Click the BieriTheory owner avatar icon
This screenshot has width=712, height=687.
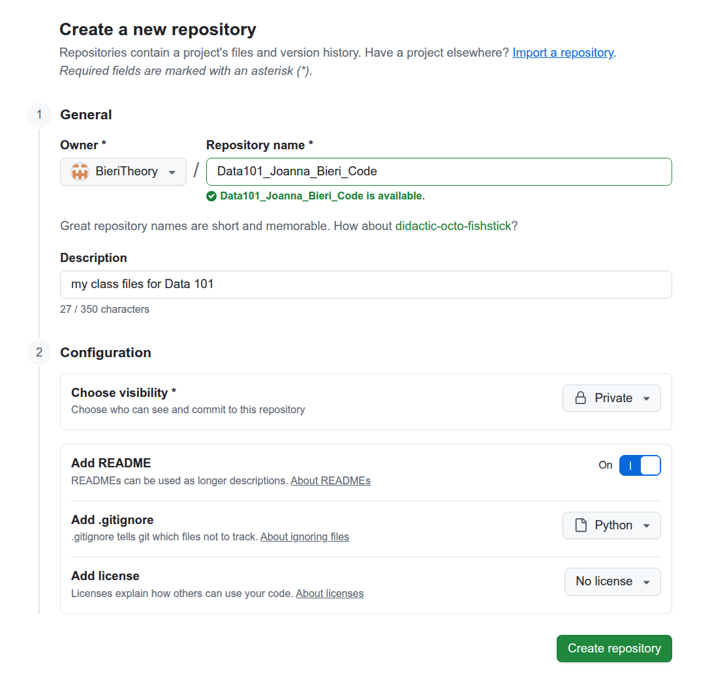[x=80, y=172]
